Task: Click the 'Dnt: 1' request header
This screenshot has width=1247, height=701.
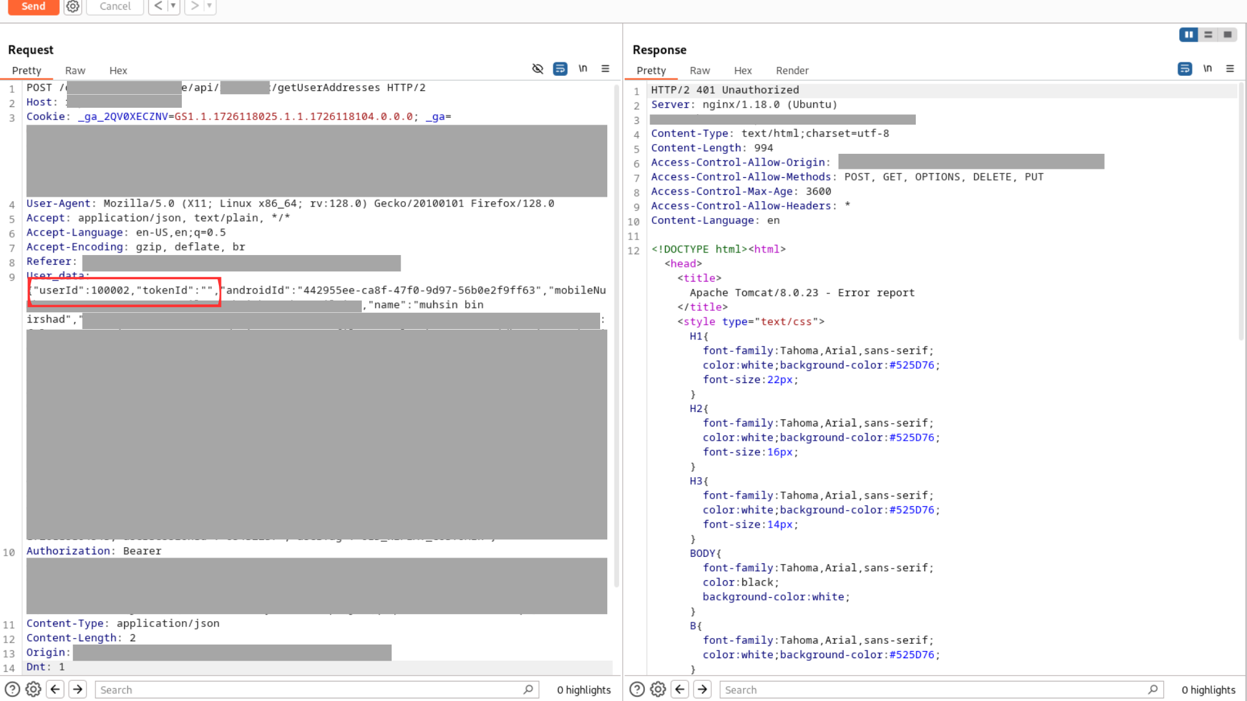Action: (x=45, y=667)
